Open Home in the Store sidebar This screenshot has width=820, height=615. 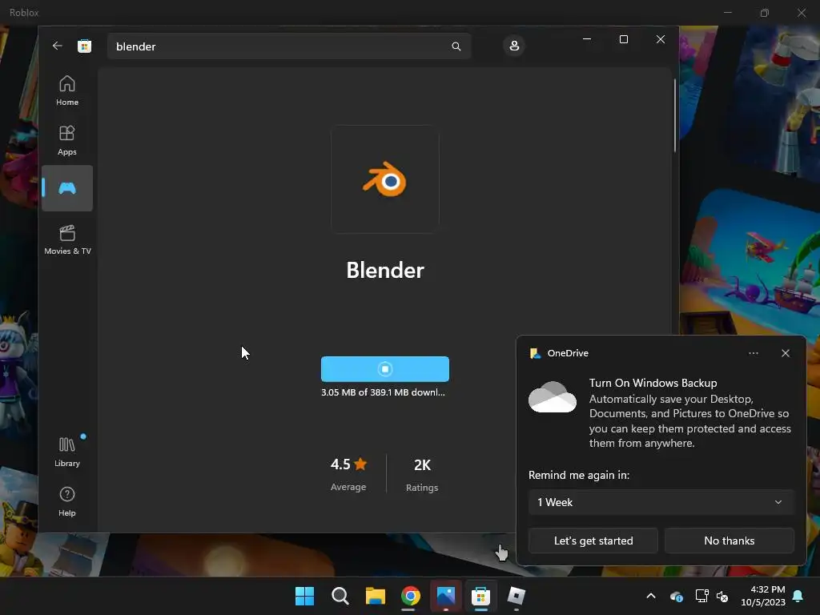[x=67, y=90]
